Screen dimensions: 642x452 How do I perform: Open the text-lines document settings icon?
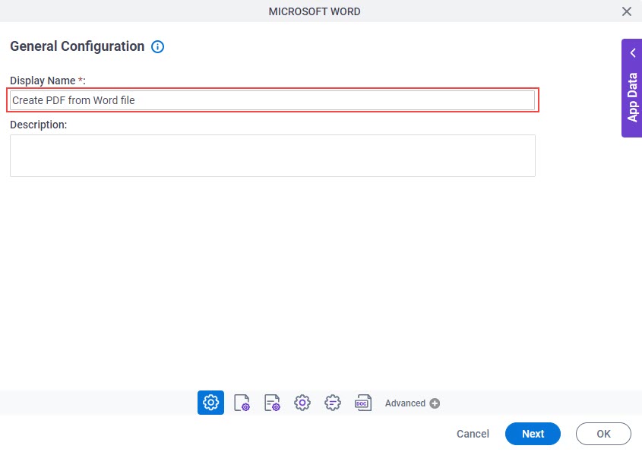click(x=272, y=403)
